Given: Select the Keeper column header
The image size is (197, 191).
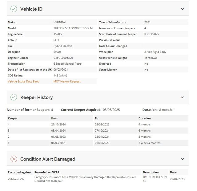Looking at the screenshot, I should tap(13, 118).
